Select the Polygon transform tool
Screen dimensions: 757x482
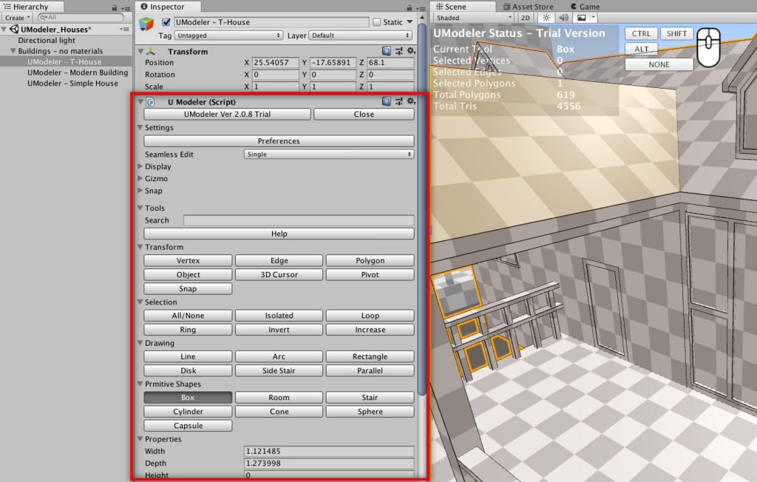(370, 261)
